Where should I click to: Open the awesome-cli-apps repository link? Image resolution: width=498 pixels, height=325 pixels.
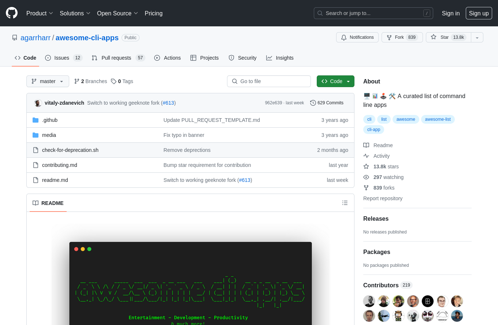87,38
